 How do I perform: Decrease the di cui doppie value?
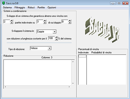(70, 23)
